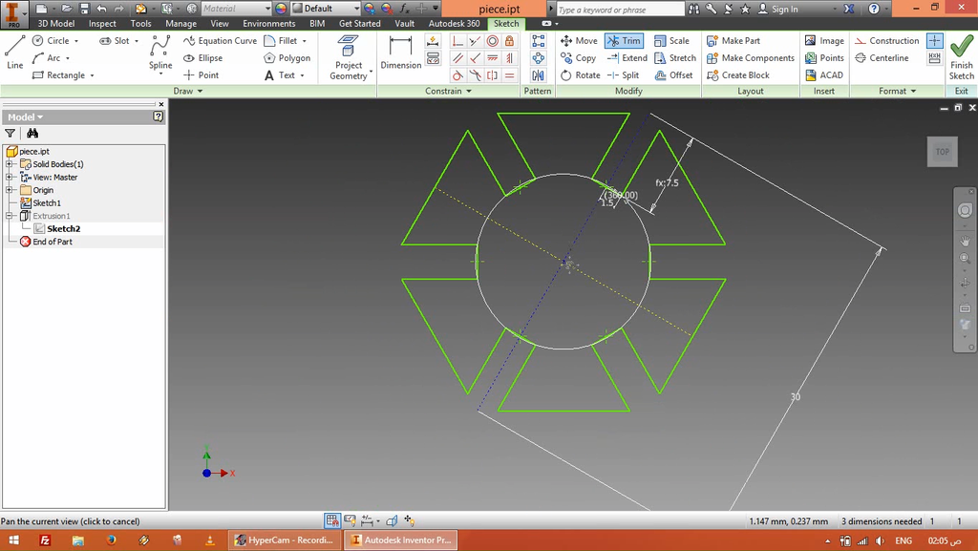978x551 pixels.
Task: Click Rectangular Pattern icon
Action: click(538, 41)
